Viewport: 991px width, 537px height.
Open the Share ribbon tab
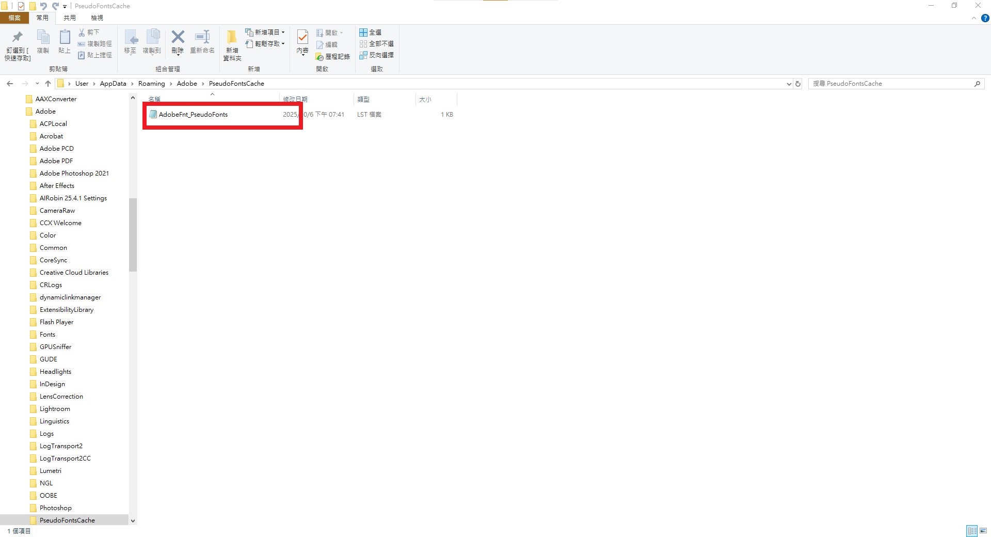(x=70, y=18)
